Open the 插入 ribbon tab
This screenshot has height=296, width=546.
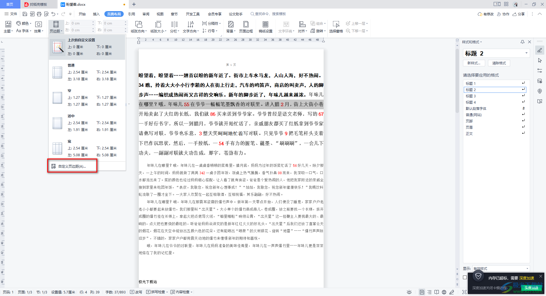(x=96, y=14)
